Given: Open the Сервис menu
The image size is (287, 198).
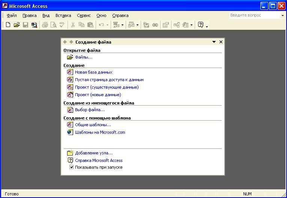Looking at the screenshot, I should pyautogui.click(x=84, y=15).
